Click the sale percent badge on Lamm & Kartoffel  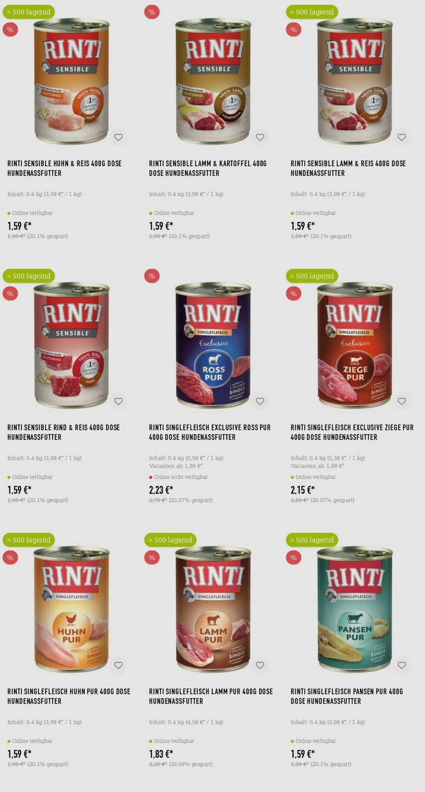click(x=152, y=12)
